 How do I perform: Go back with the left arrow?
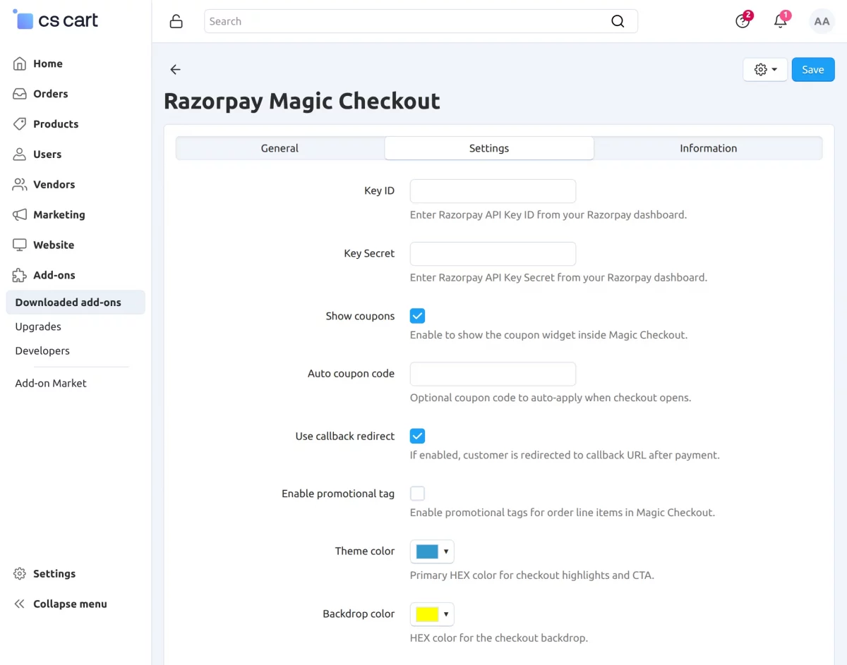coord(176,70)
